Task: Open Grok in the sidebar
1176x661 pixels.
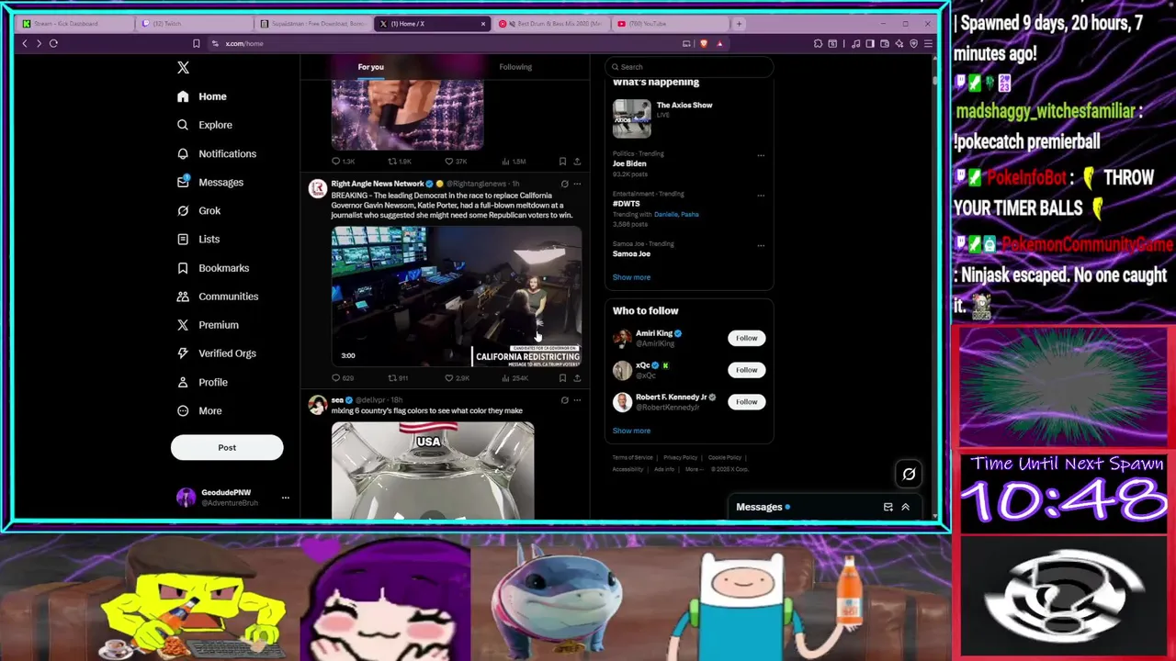Action: click(x=199, y=210)
